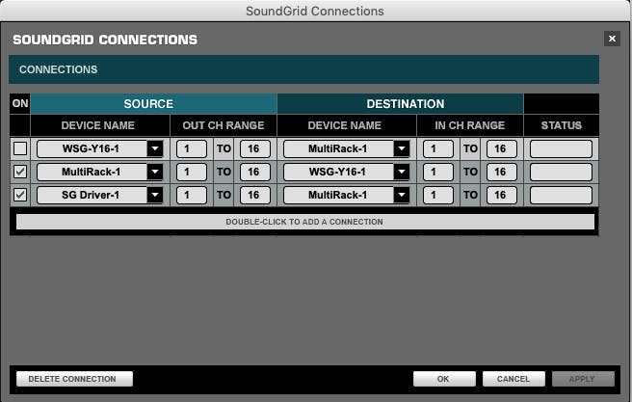Open source device dropdown showing MultiRack-1
The width and height of the screenshot is (632, 402).
100,172
